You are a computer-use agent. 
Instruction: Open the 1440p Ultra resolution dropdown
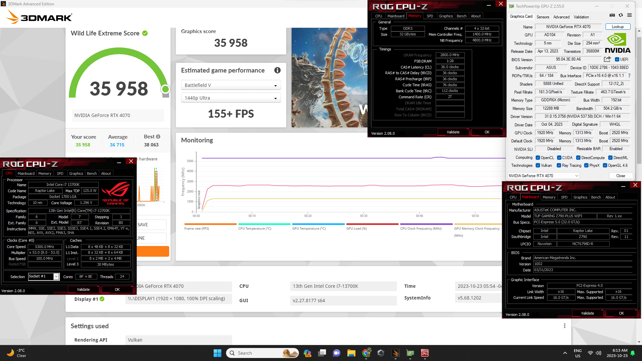(231, 98)
